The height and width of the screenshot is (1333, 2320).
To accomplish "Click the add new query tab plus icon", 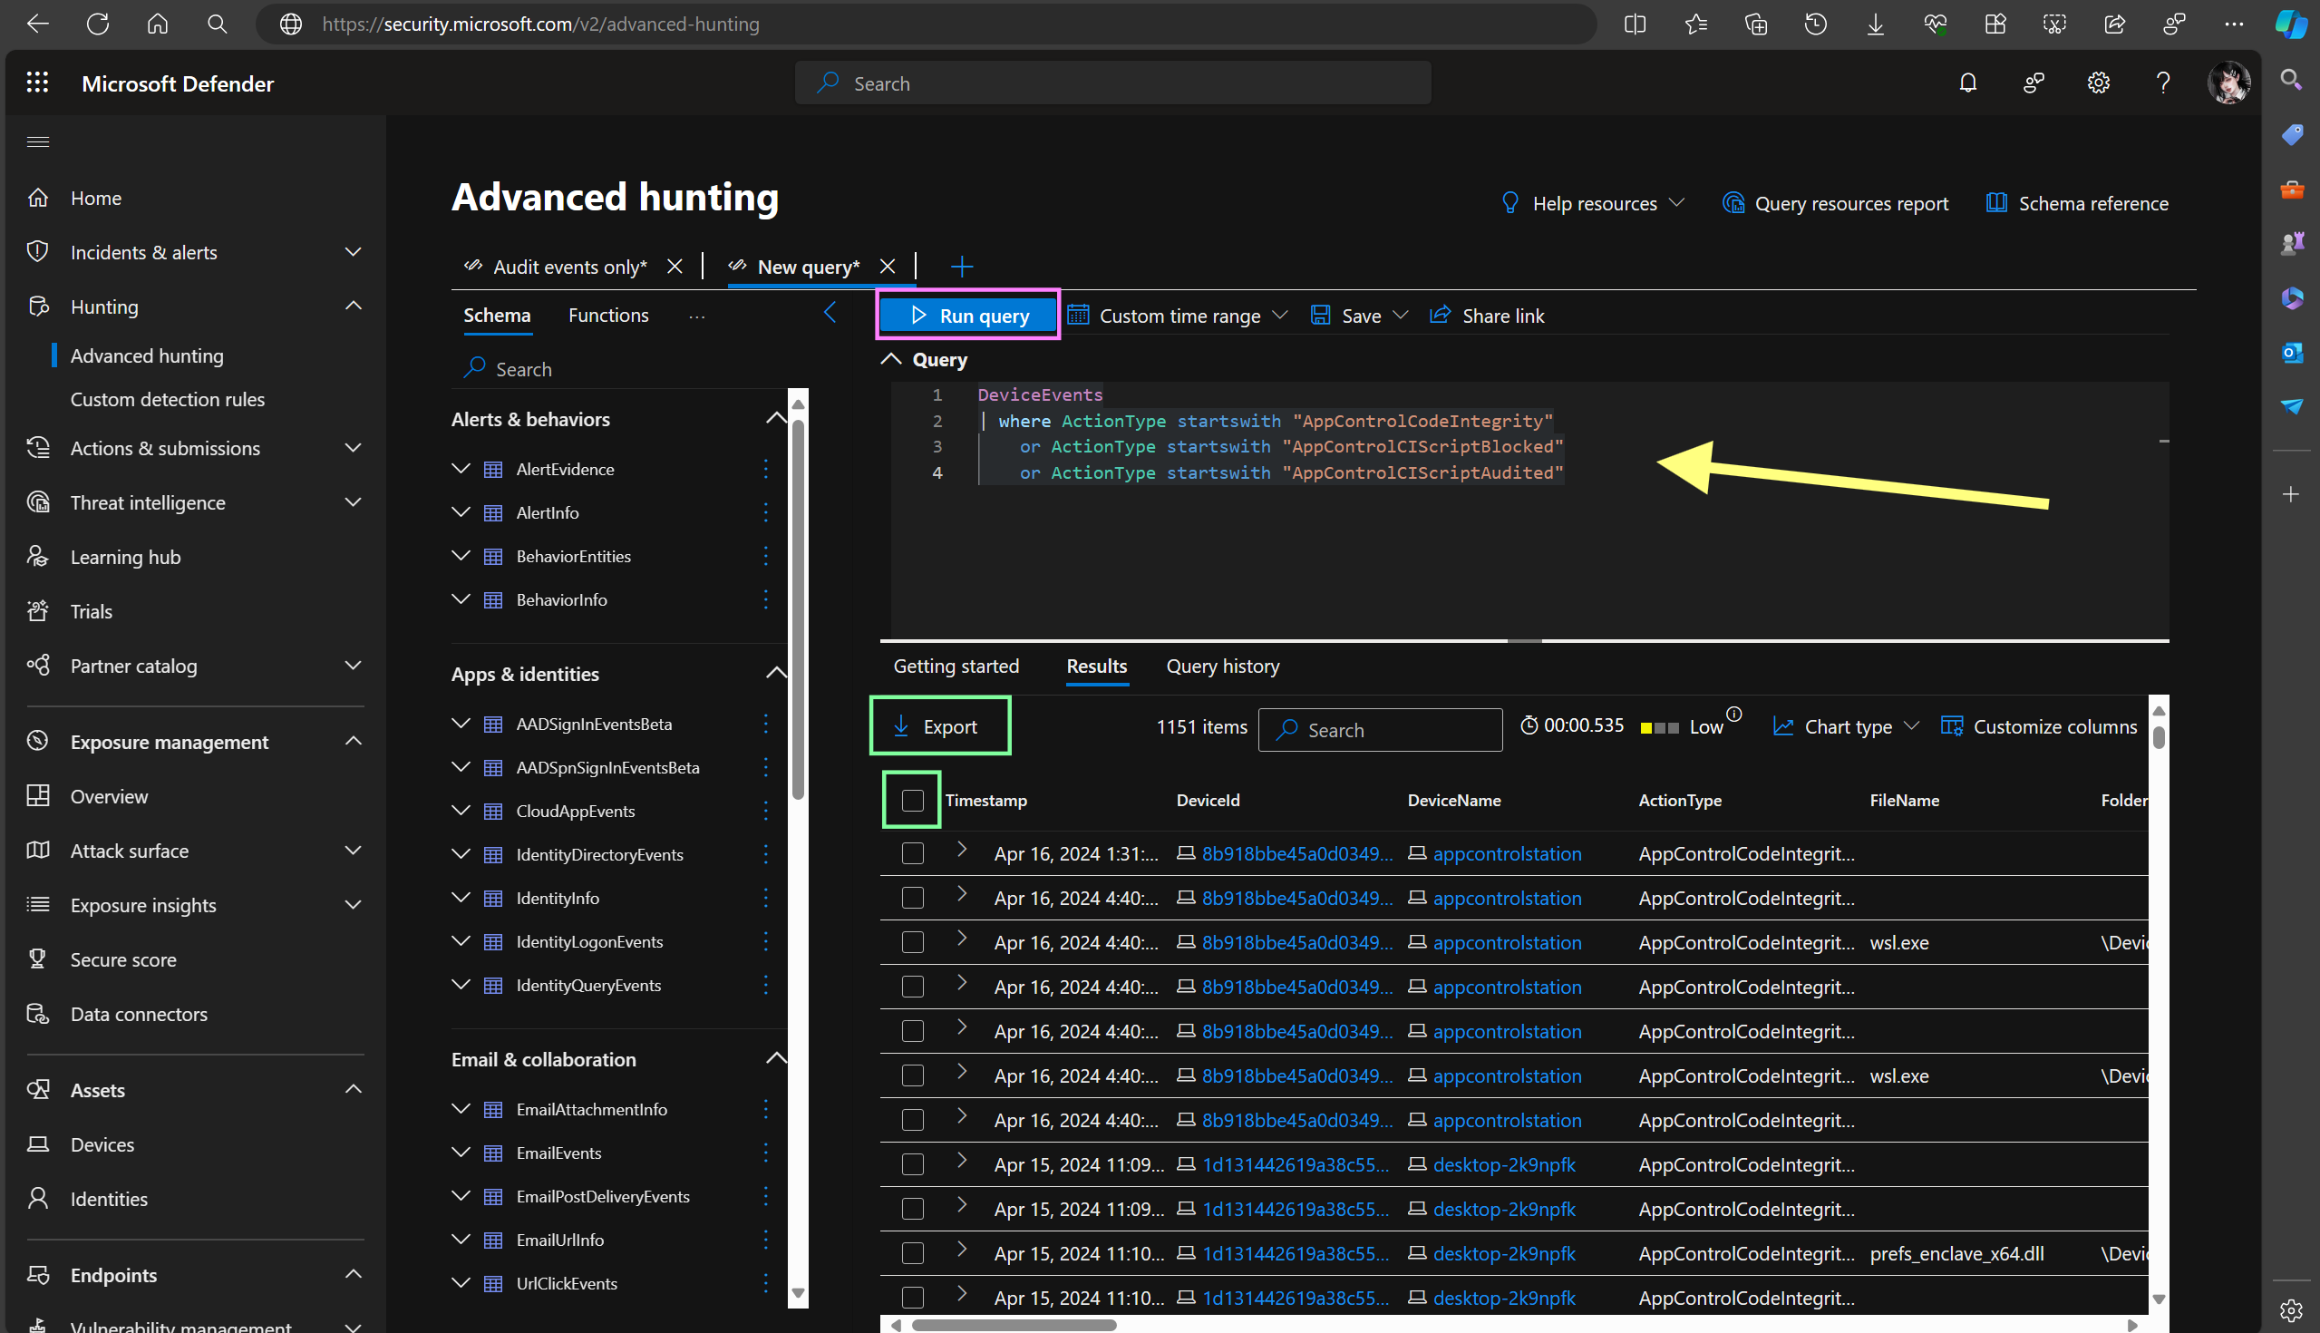I will [962, 268].
